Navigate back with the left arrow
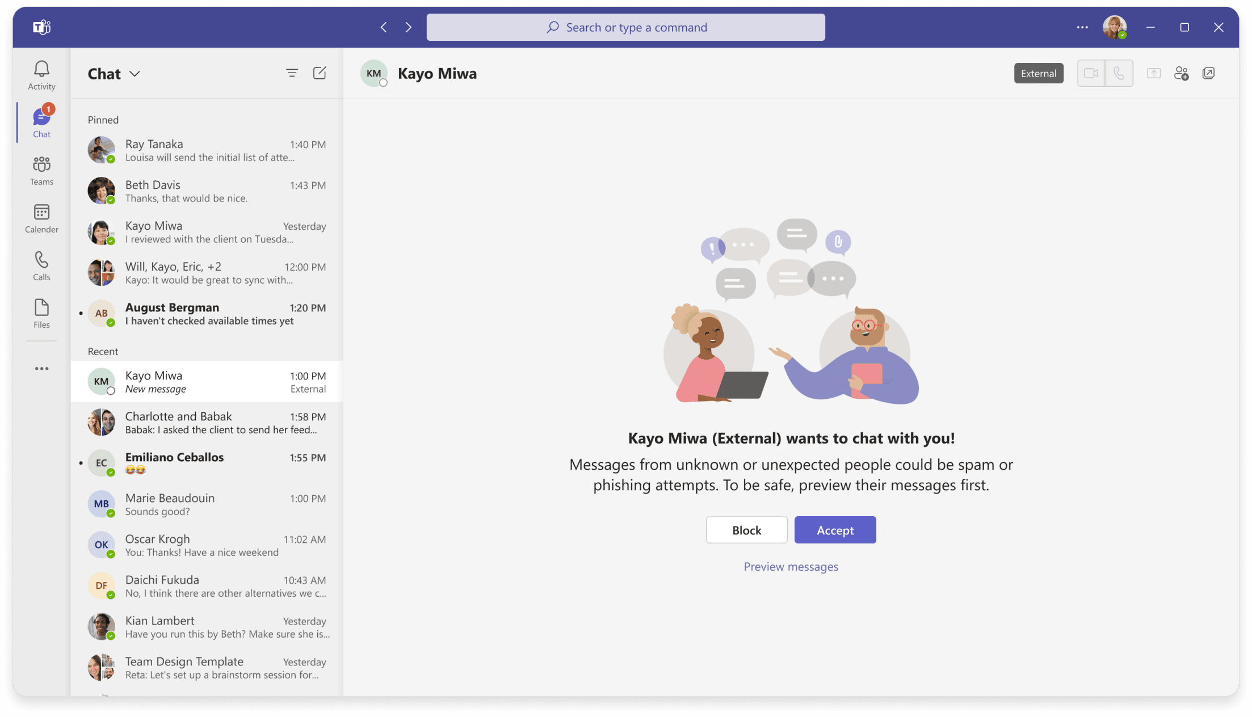The height and width of the screenshot is (717, 1252). tap(384, 27)
